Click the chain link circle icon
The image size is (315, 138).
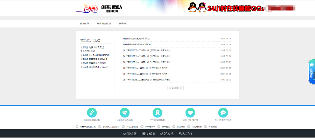coord(92,113)
